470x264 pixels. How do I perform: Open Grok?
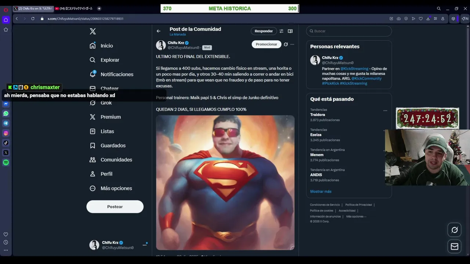coord(101,103)
